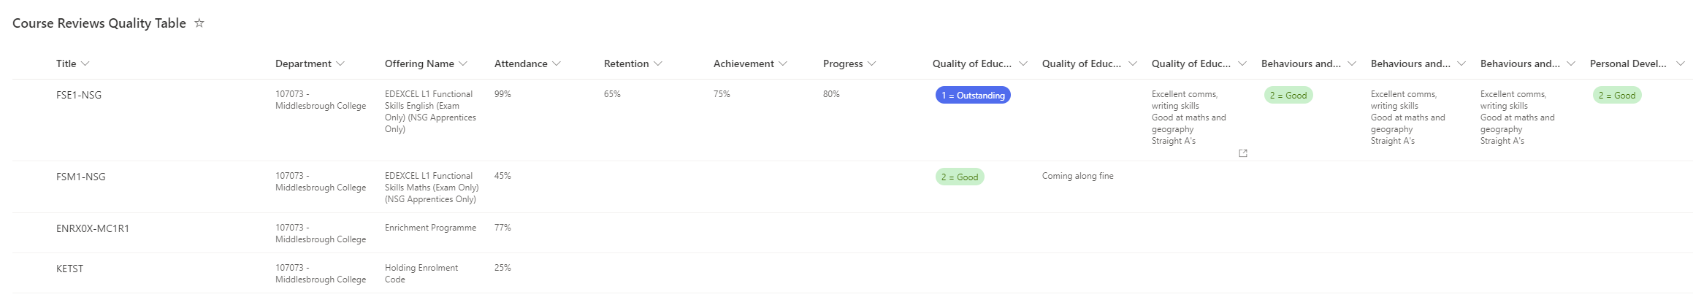Expand the Personal Development column menu

(x=1680, y=64)
